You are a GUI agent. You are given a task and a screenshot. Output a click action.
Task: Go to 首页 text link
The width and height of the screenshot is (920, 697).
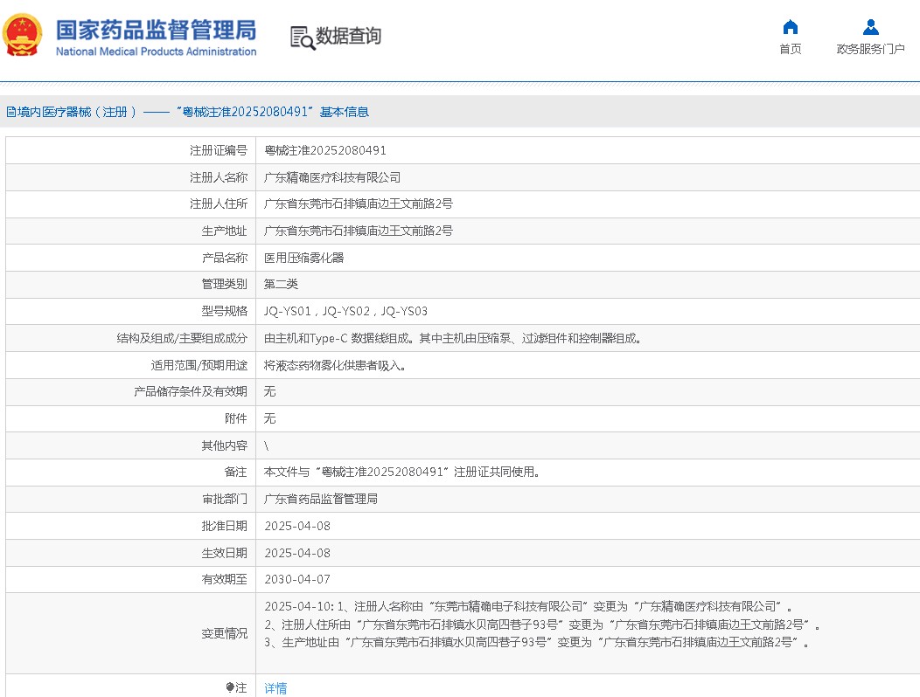pyautogui.click(x=790, y=49)
